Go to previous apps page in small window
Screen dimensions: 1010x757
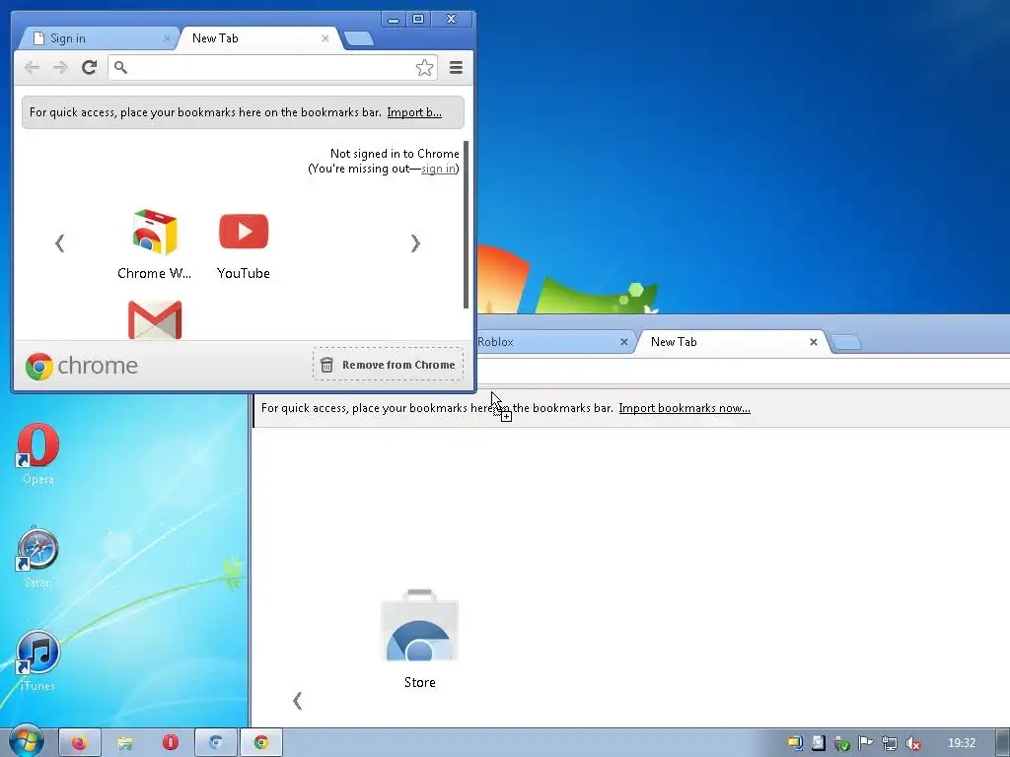click(60, 243)
